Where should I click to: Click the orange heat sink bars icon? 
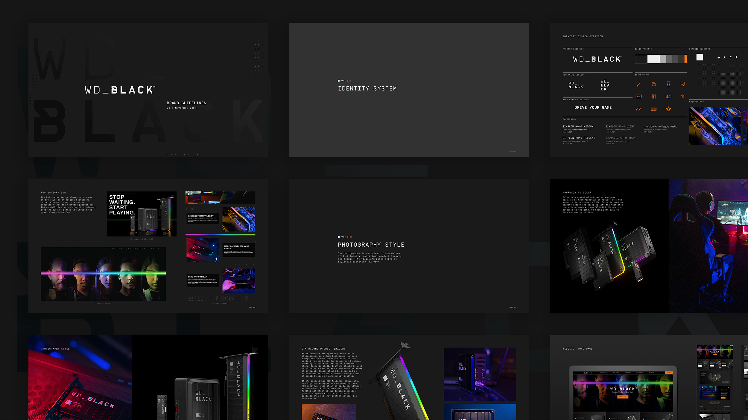pyautogui.click(x=653, y=109)
